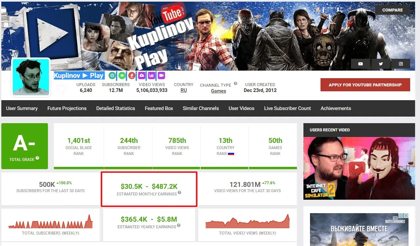
Task: Click the channel avatar picture
Action: [x=31, y=78]
